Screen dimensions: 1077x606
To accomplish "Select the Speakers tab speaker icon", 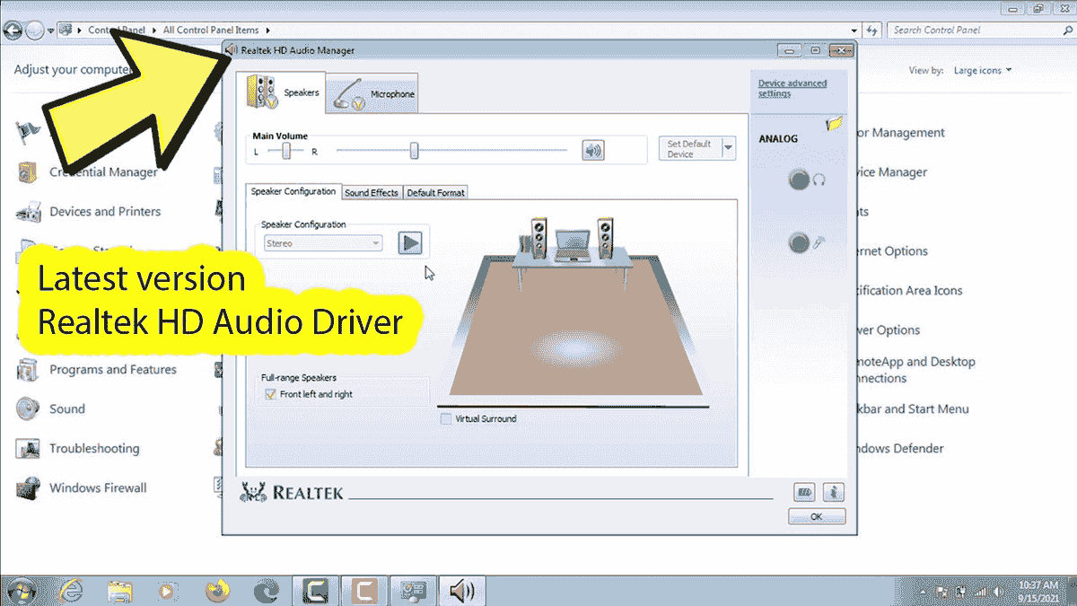I will tap(265, 92).
